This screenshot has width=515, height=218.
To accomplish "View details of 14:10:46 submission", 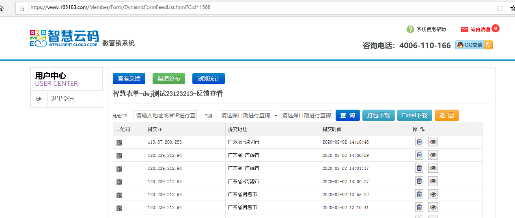I will click(x=433, y=142).
